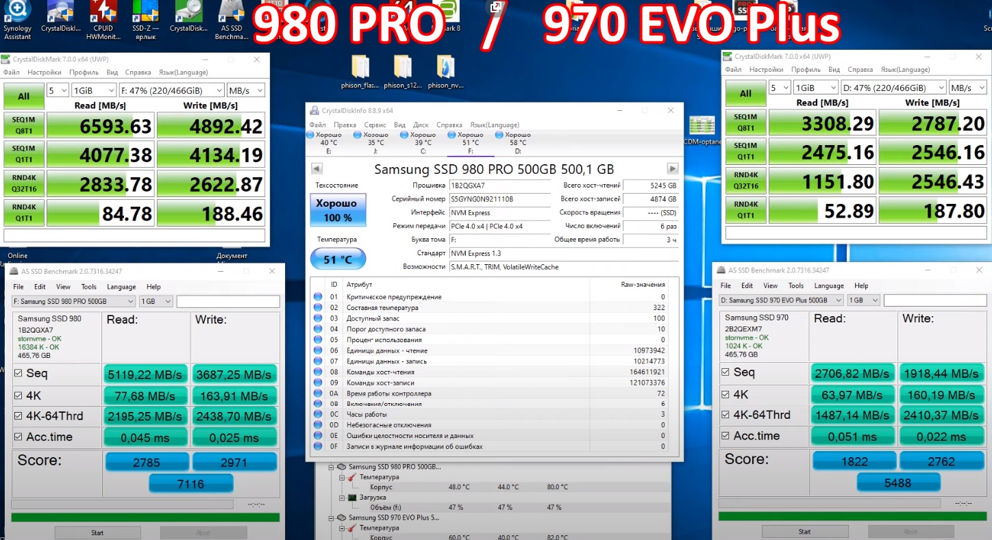Open test count dropdown in left CrystalDiskMark

coord(58,90)
